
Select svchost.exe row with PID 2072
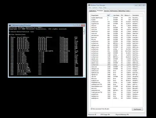[x=115, y=65]
